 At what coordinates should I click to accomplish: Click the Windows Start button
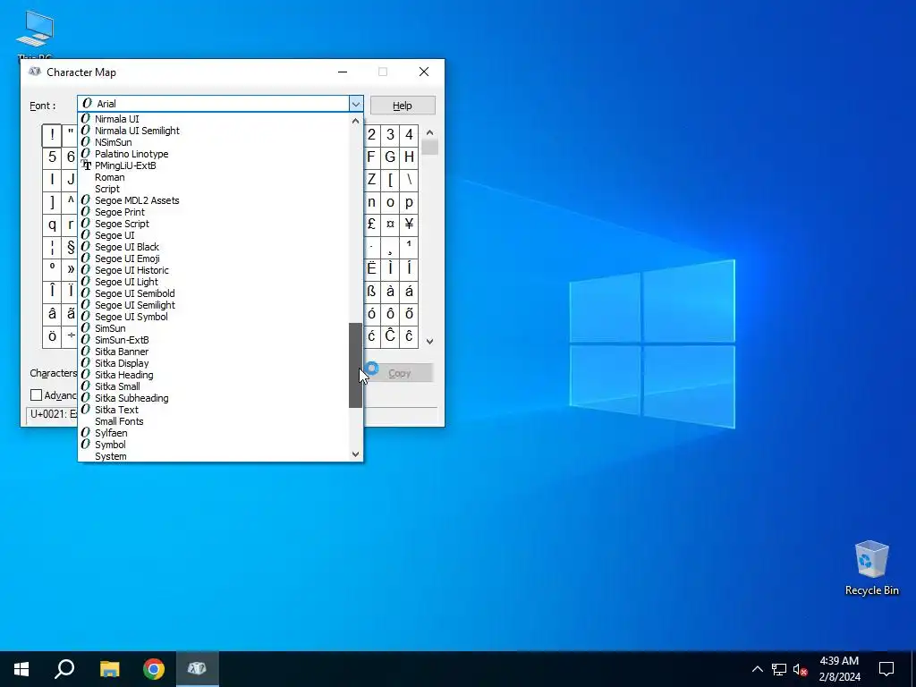[x=21, y=669]
